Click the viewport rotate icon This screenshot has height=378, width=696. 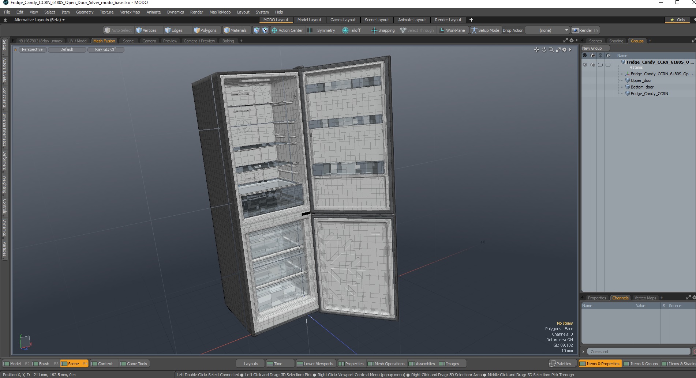point(544,50)
